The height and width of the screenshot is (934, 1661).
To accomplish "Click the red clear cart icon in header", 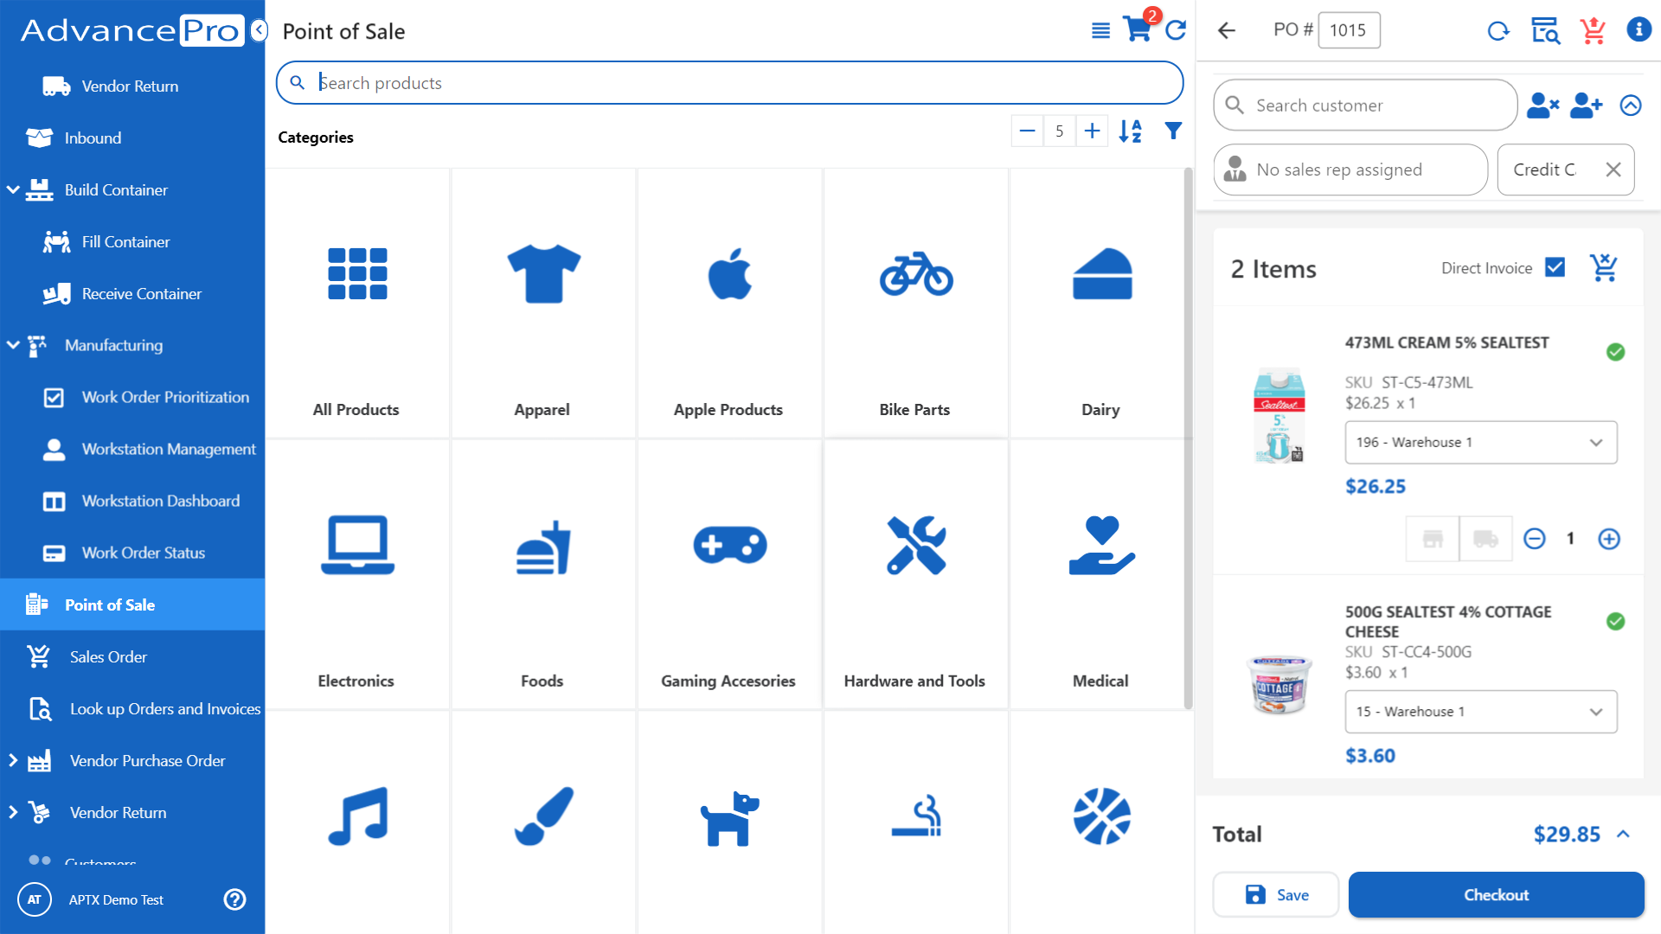I will pos(1593,31).
